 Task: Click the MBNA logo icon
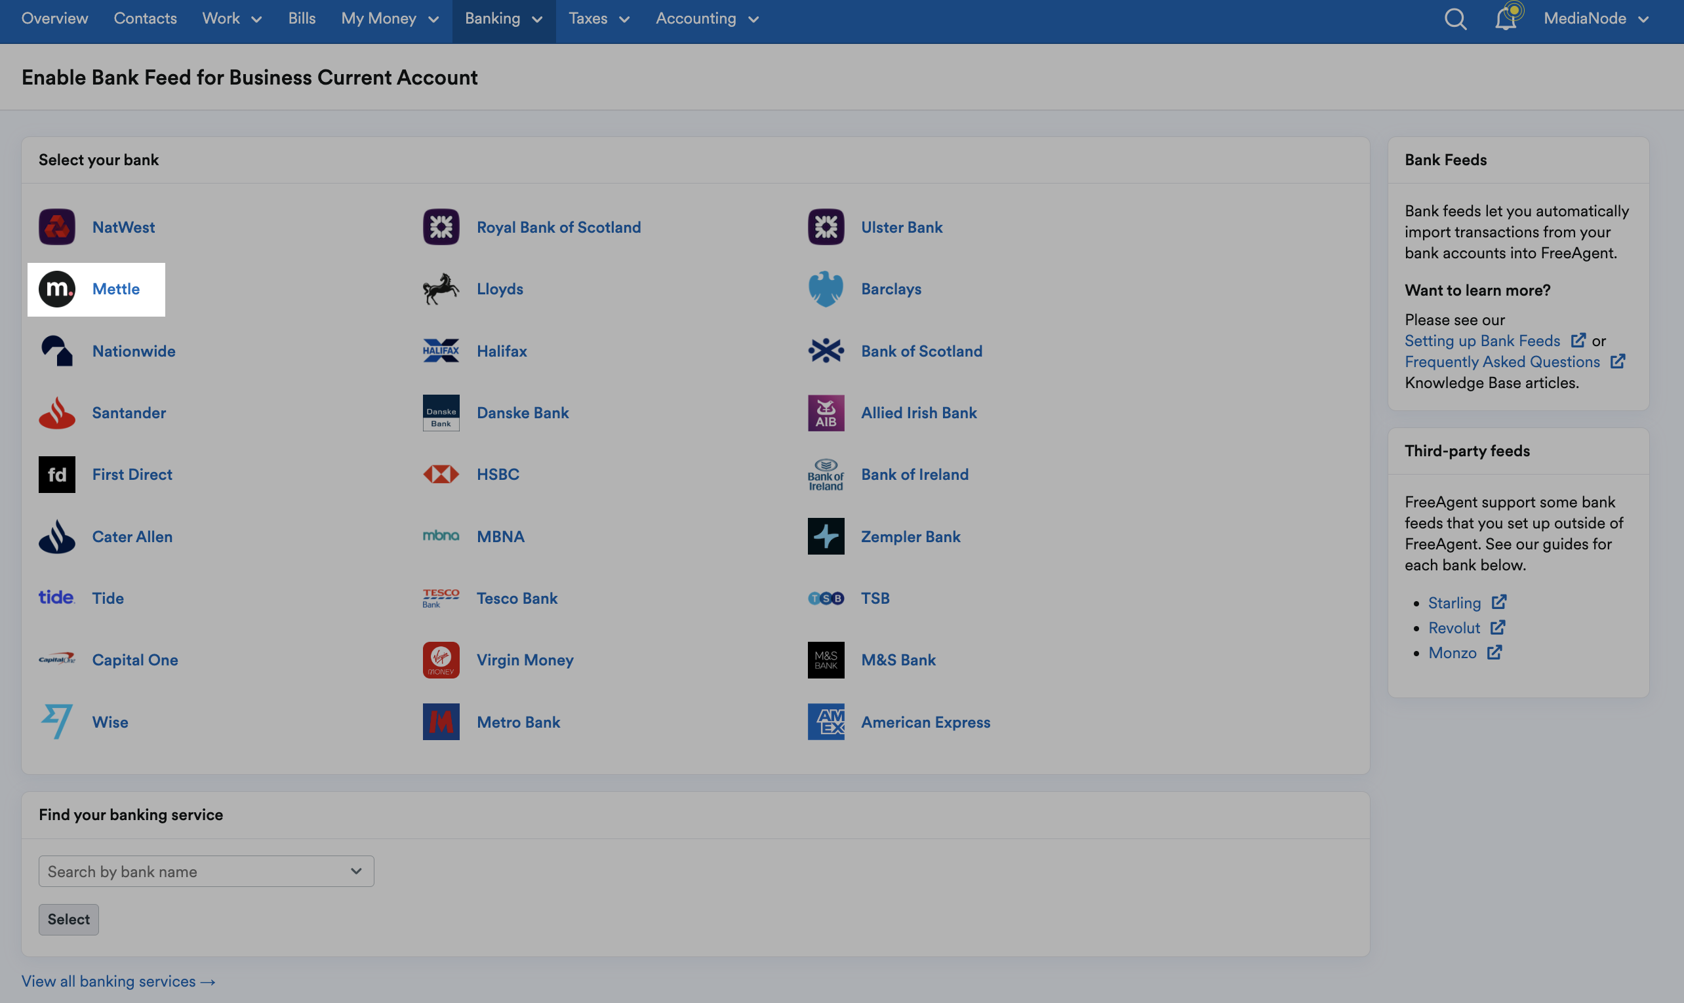[441, 536]
